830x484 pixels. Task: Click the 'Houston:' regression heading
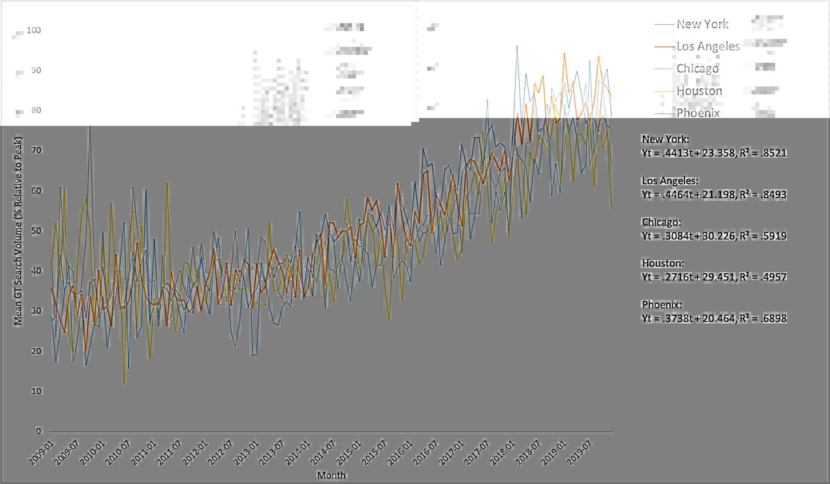[663, 263]
